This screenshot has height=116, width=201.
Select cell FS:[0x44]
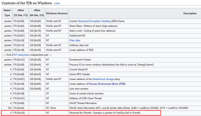pyautogui.click(x=21, y=108)
